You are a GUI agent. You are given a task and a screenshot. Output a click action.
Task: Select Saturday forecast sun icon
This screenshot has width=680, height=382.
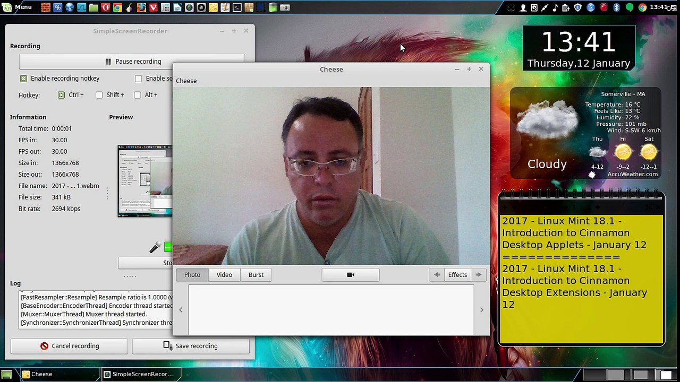tap(649, 152)
